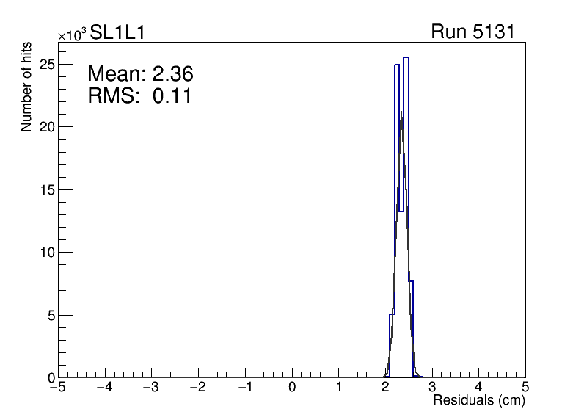Click the Number of hits axis title

point(26,87)
